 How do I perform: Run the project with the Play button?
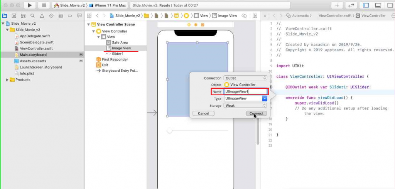pos(30,5)
